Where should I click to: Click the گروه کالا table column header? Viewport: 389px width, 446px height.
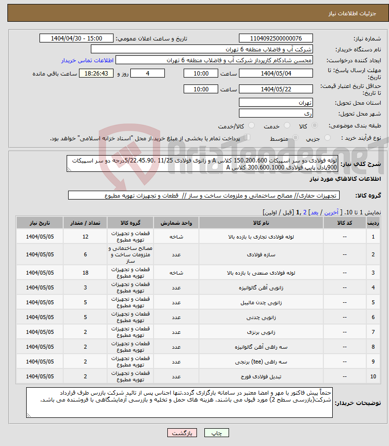pyautogui.click(x=130, y=223)
